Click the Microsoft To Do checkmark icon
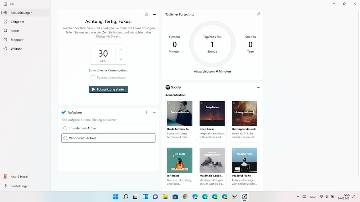The height and width of the screenshot is (202, 360). coord(63,112)
